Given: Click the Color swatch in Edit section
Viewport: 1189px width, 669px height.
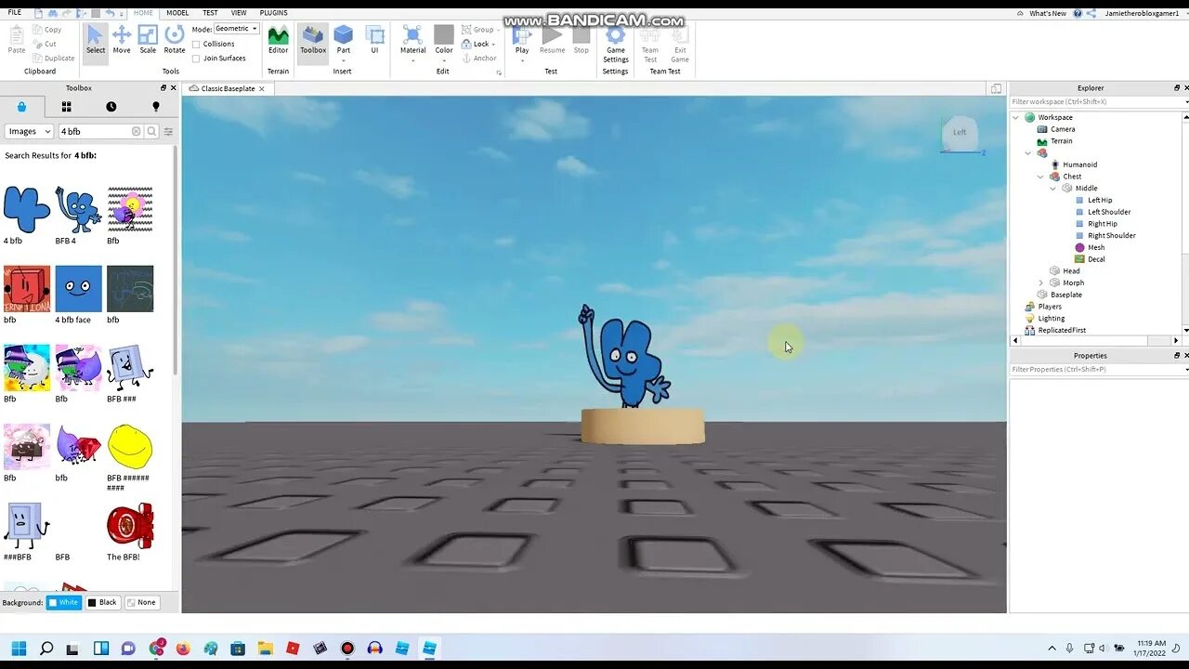Looking at the screenshot, I should click(444, 35).
